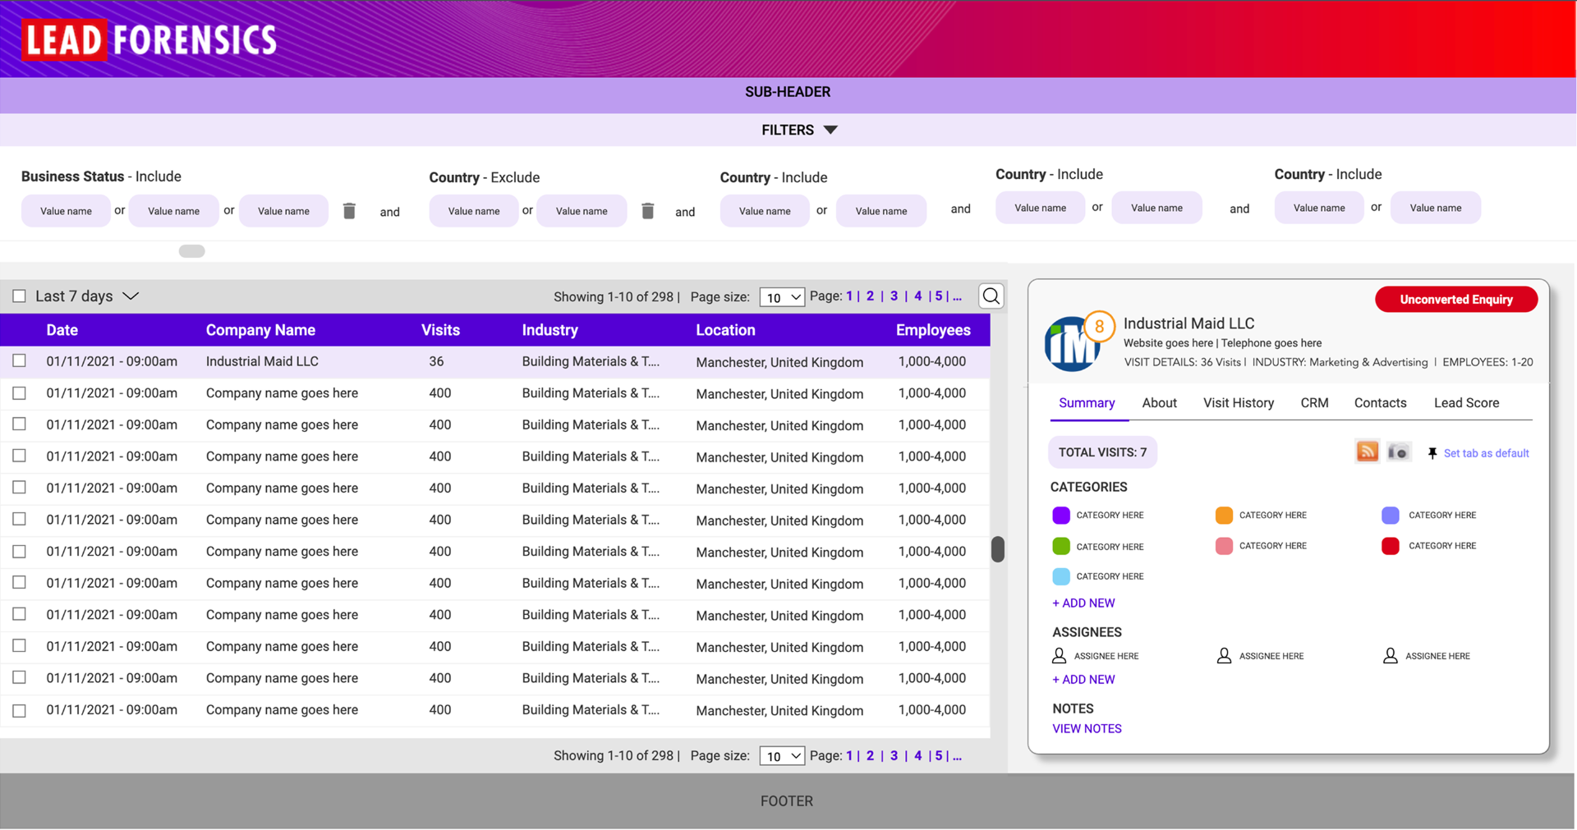
Task: Open the camera icon beside the RSS icon
Action: [x=1398, y=452]
